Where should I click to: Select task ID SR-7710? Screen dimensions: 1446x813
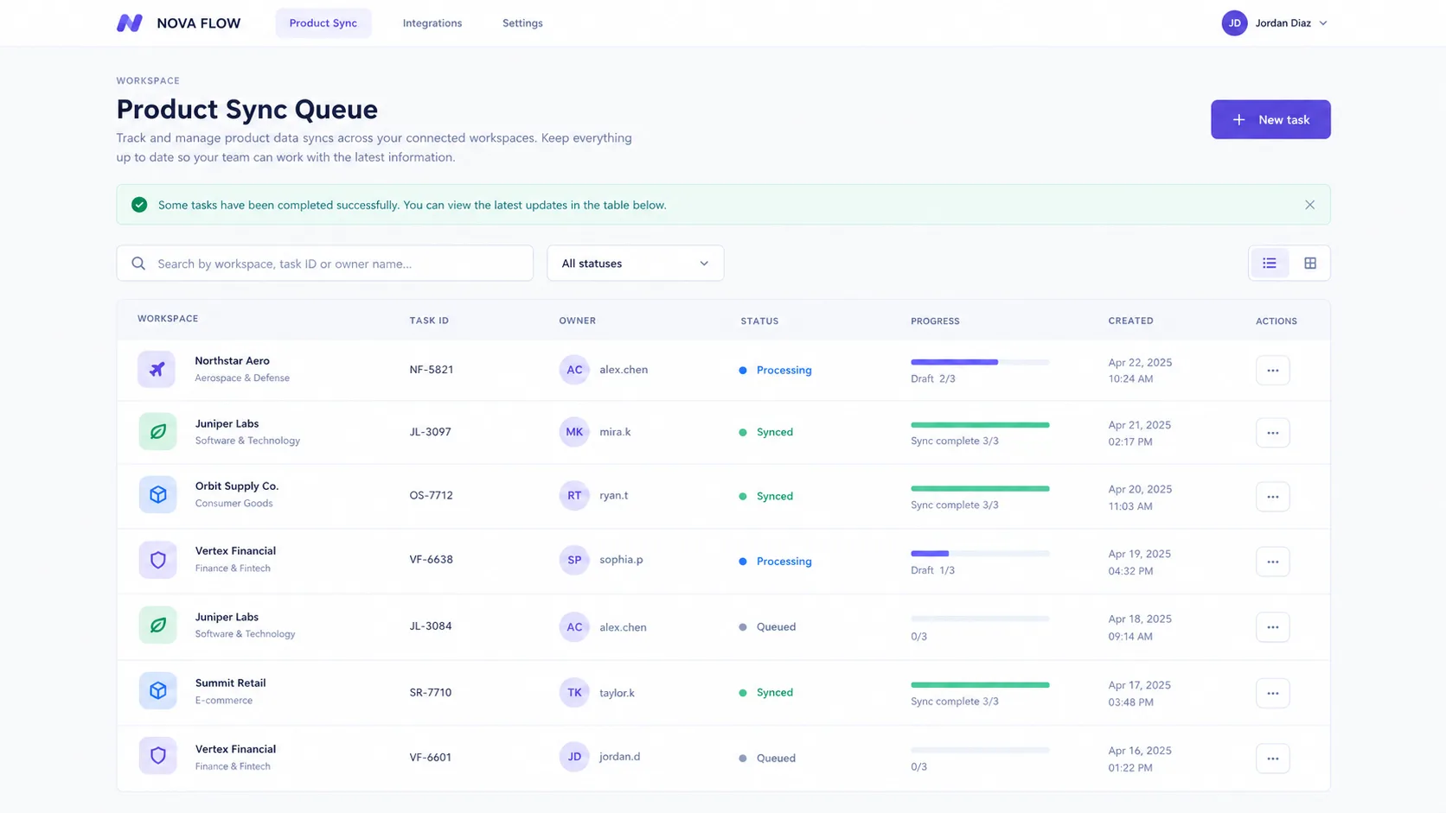click(x=431, y=692)
